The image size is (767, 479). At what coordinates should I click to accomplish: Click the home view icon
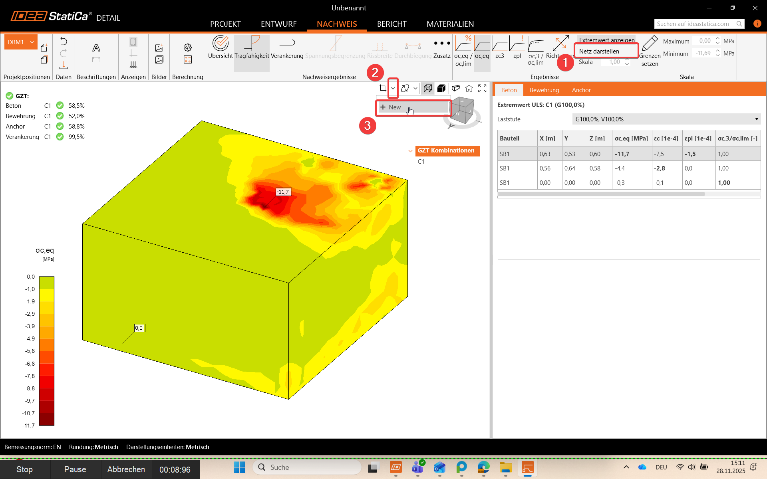469,88
